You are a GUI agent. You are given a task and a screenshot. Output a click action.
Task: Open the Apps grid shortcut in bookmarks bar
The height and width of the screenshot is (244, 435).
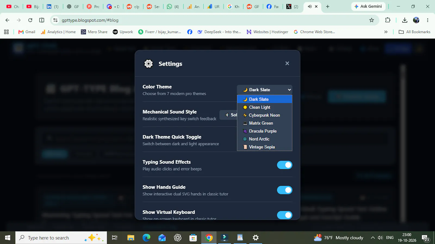[7, 32]
